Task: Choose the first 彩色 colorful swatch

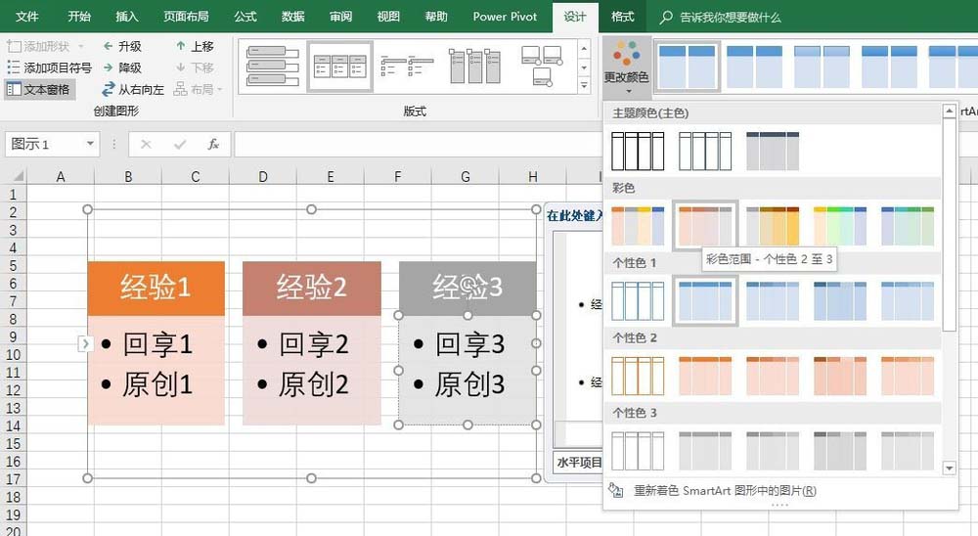Action: (x=638, y=225)
